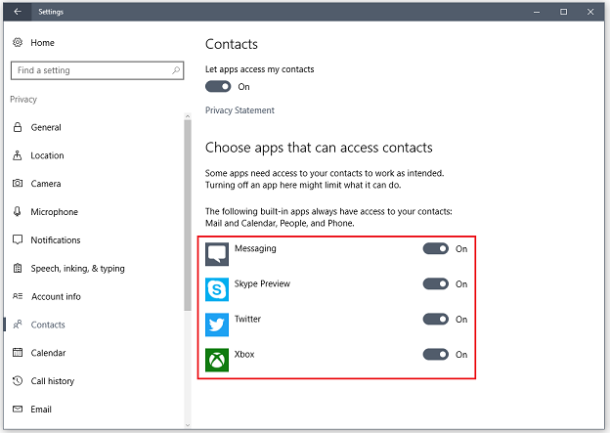Viewport: 610px width, 433px height.
Task: Click the Home gear icon
Action: click(18, 43)
